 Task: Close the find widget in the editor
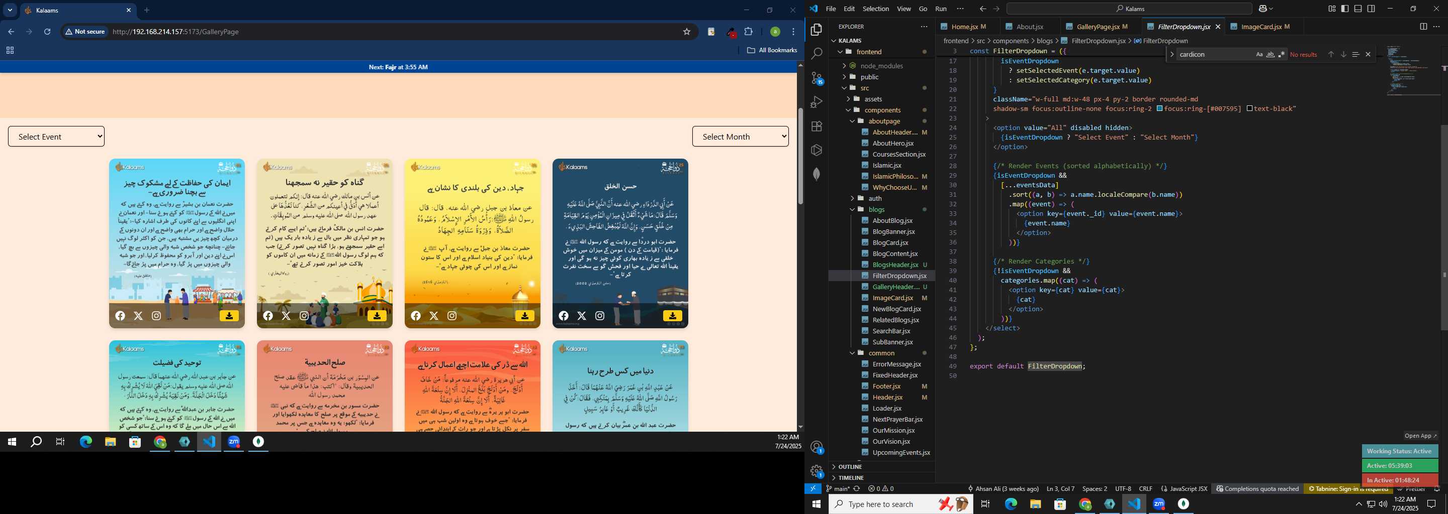pos(1368,54)
